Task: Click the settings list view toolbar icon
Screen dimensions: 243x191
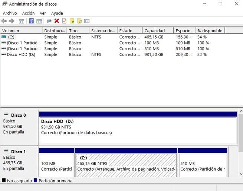Action: (x=87, y=21)
